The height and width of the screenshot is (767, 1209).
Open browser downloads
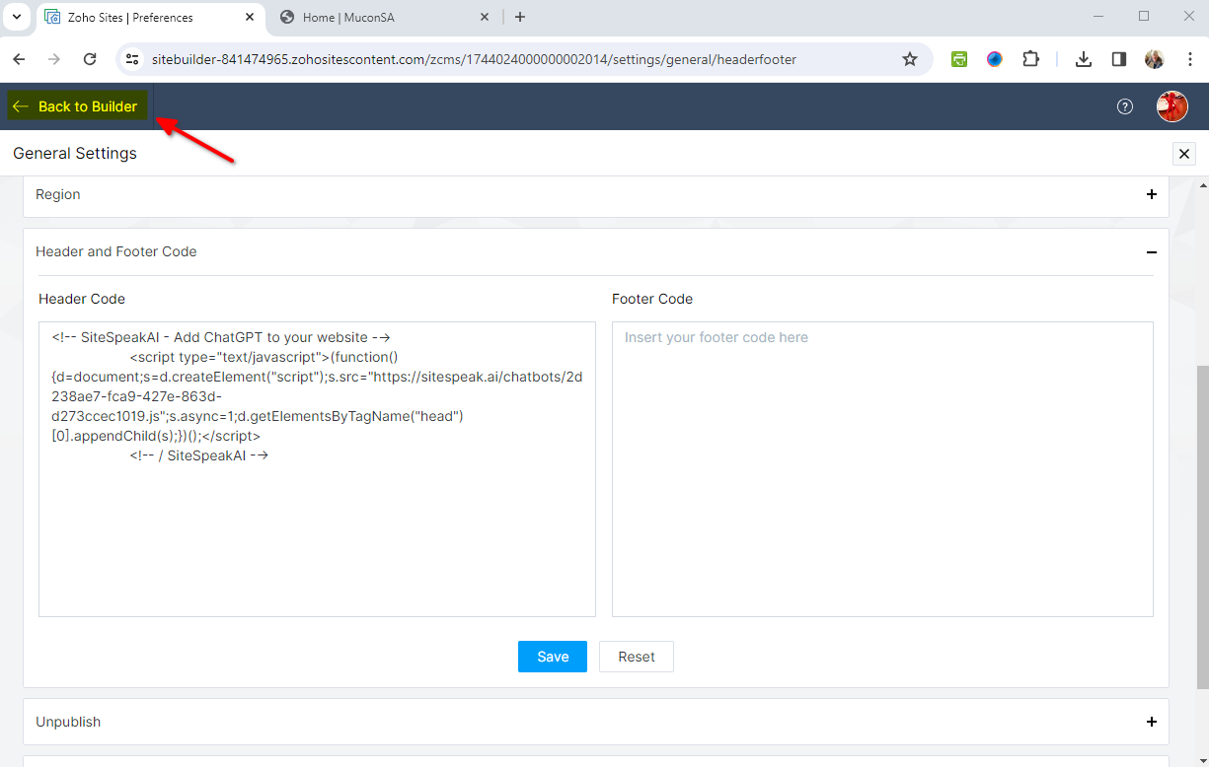coord(1084,59)
